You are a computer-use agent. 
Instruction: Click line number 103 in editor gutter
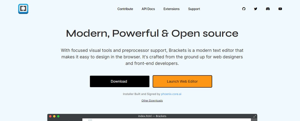point(90,120)
